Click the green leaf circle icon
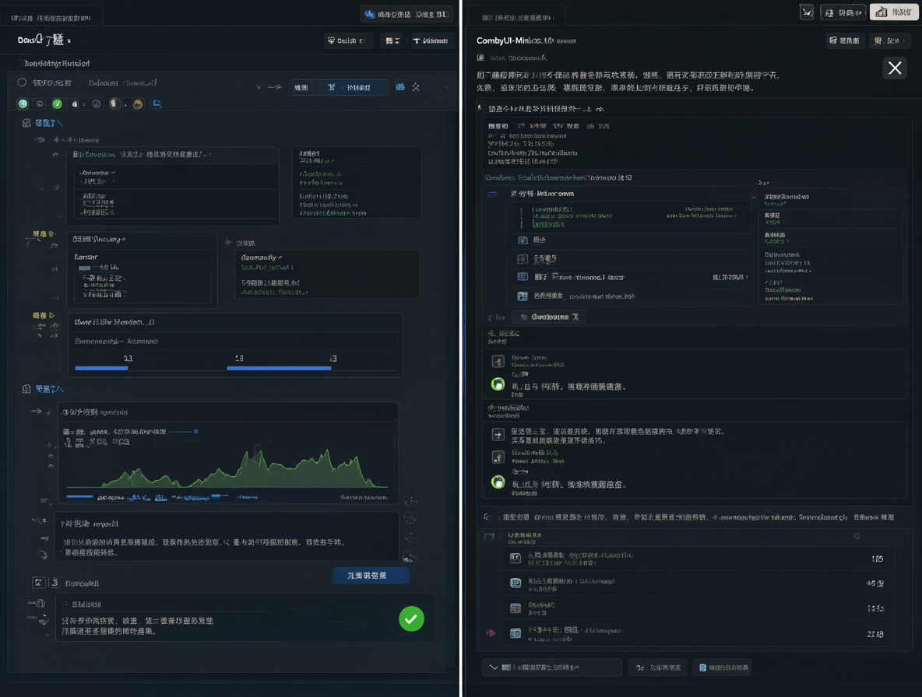 pyautogui.click(x=57, y=104)
